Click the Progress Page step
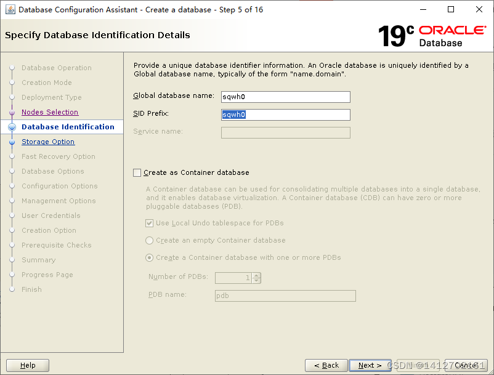The width and height of the screenshot is (494, 375). coord(47,275)
